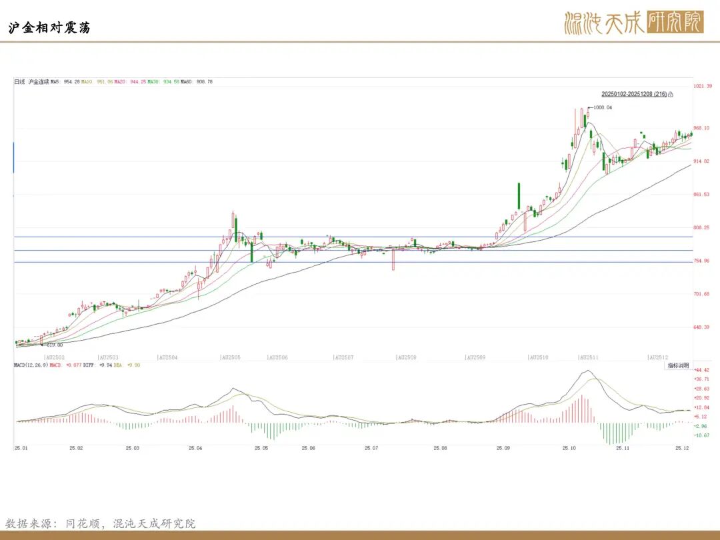The image size is (720, 540).
Task: Click the MA60: 908.78 indicator value
Action: pos(197,82)
